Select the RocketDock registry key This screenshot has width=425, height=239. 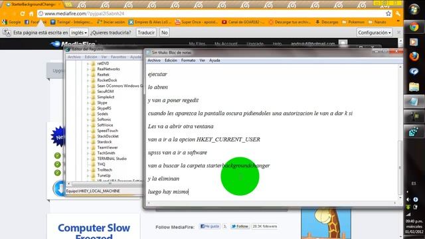[107, 80]
